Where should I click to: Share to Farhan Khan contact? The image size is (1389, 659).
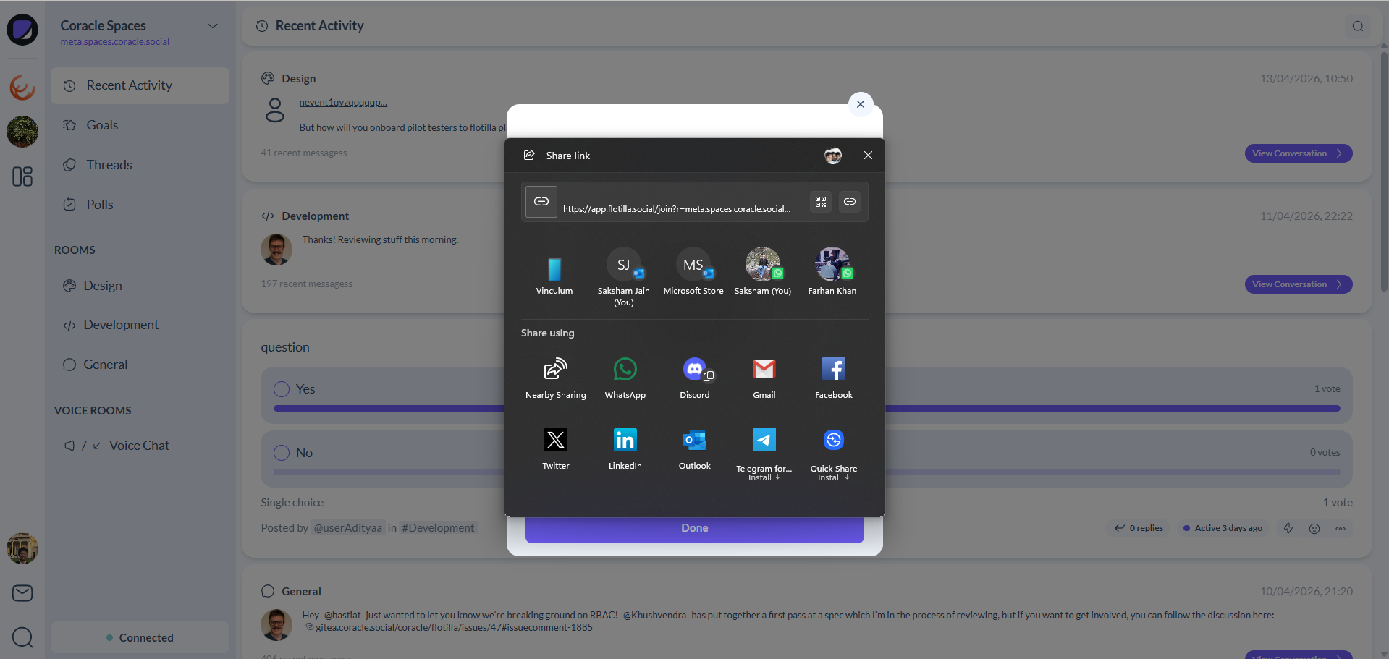click(x=832, y=272)
